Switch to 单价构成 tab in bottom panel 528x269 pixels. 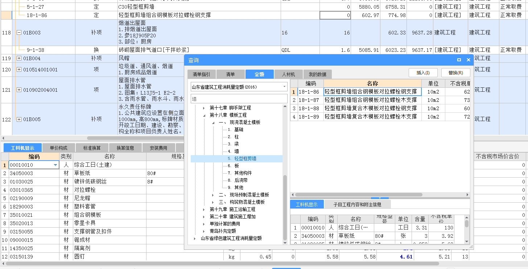click(58, 148)
